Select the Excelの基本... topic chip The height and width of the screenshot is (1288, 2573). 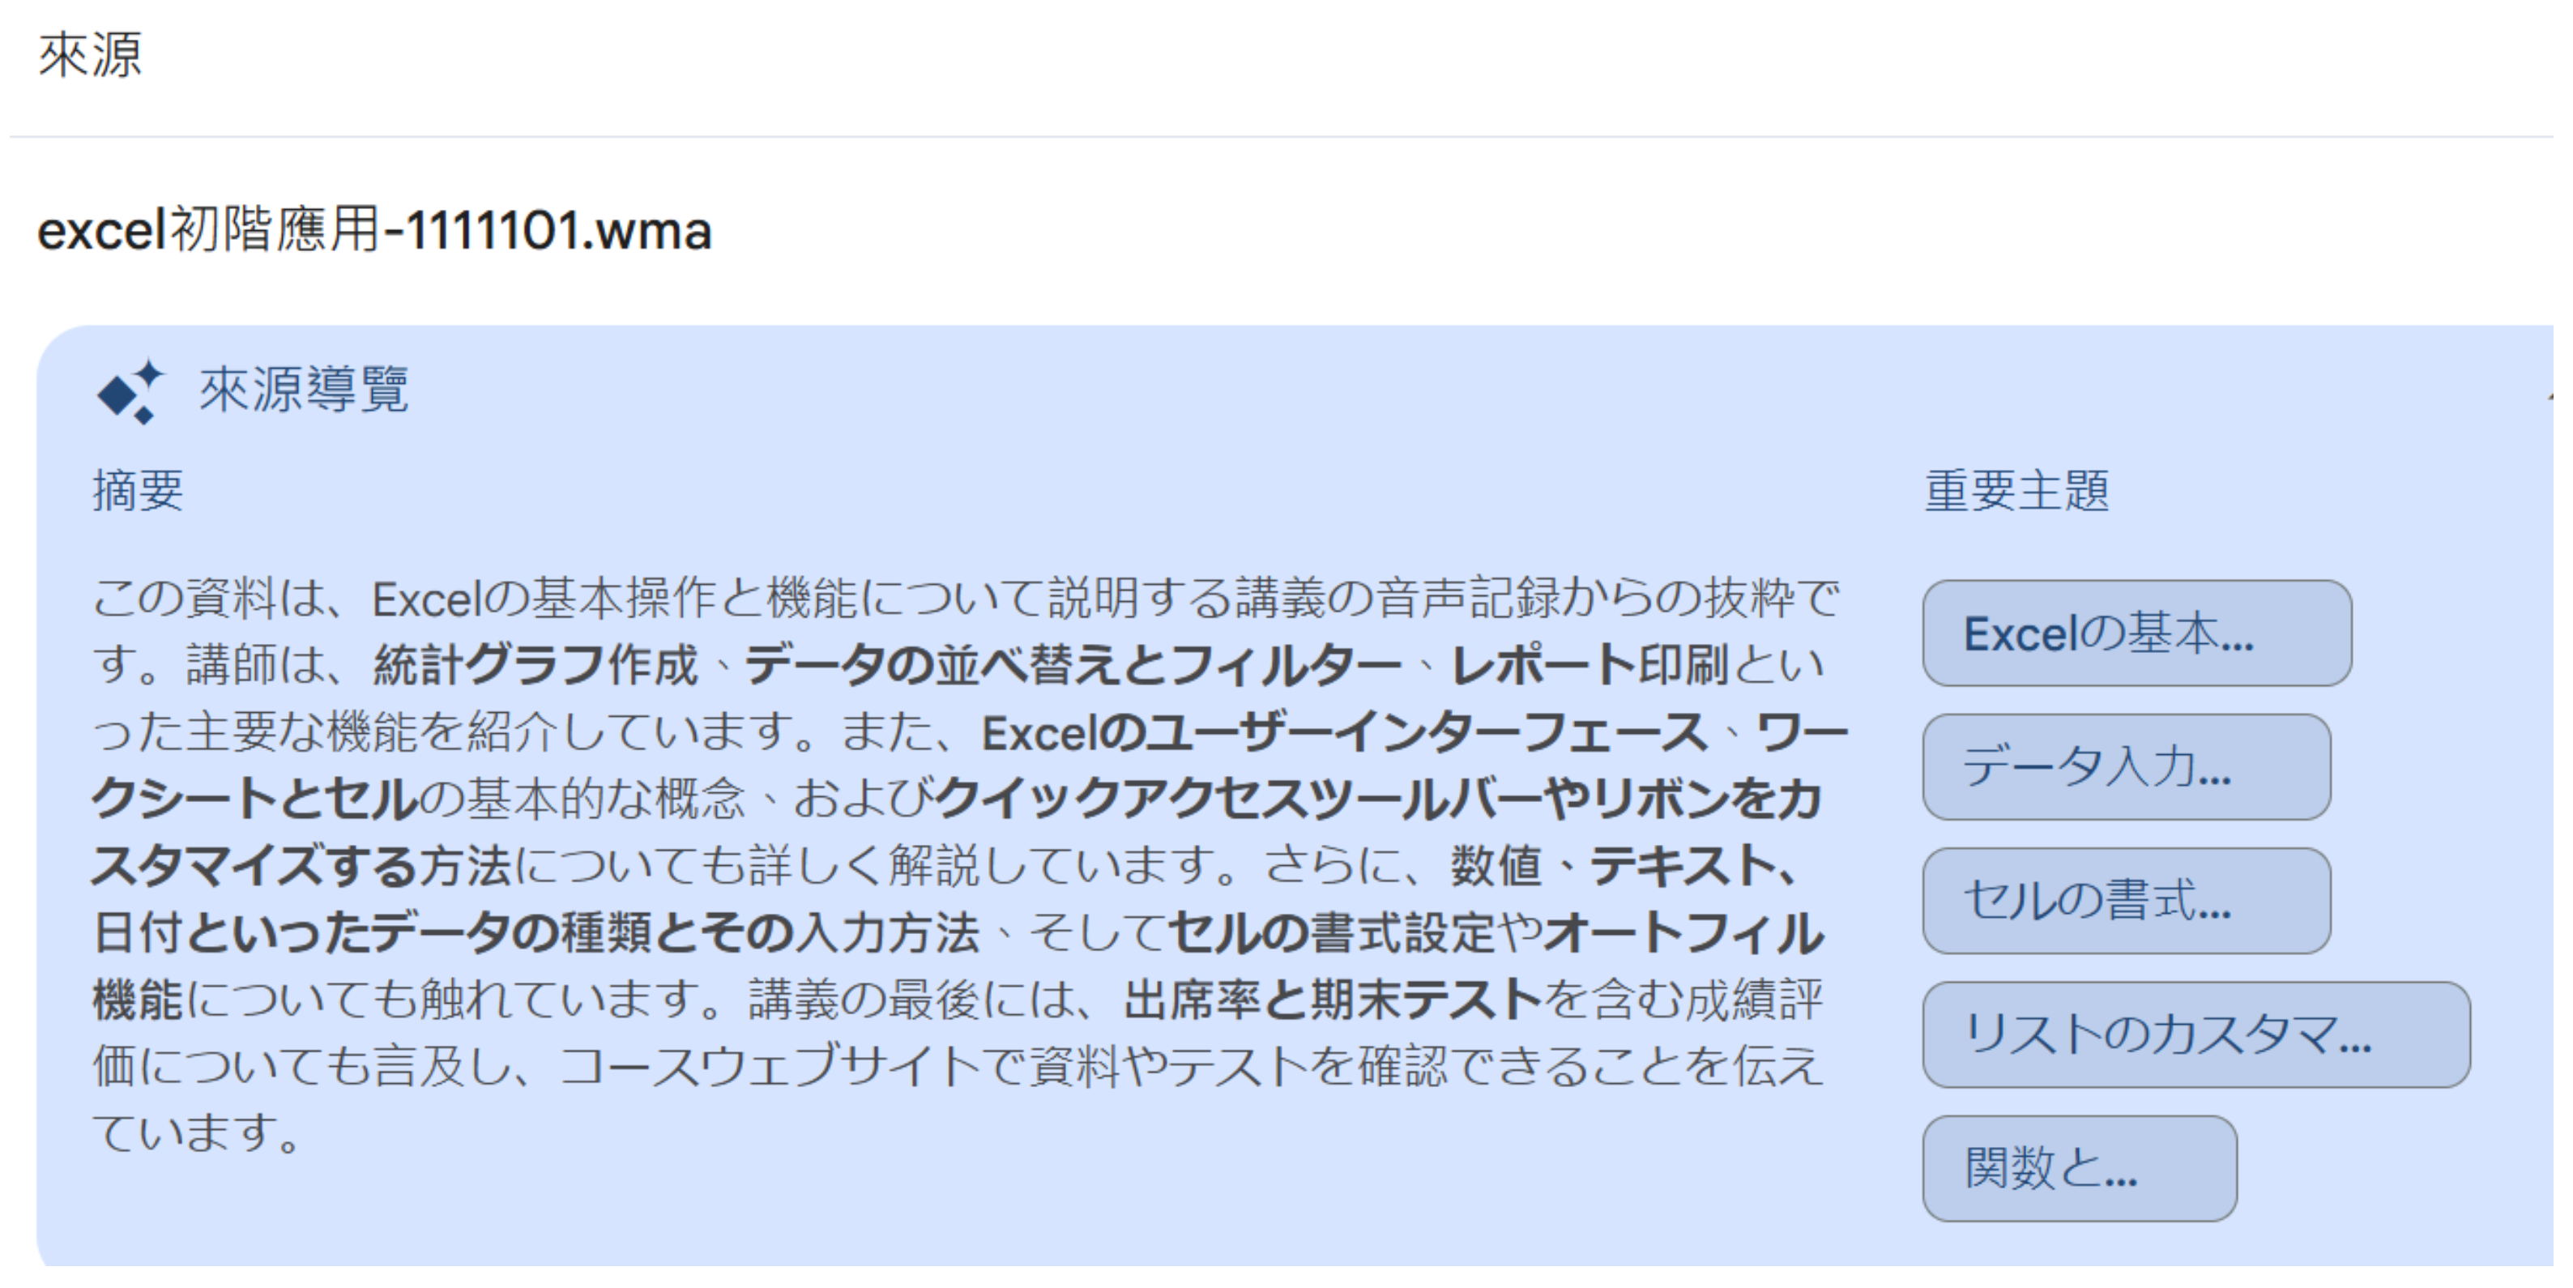point(2136,633)
